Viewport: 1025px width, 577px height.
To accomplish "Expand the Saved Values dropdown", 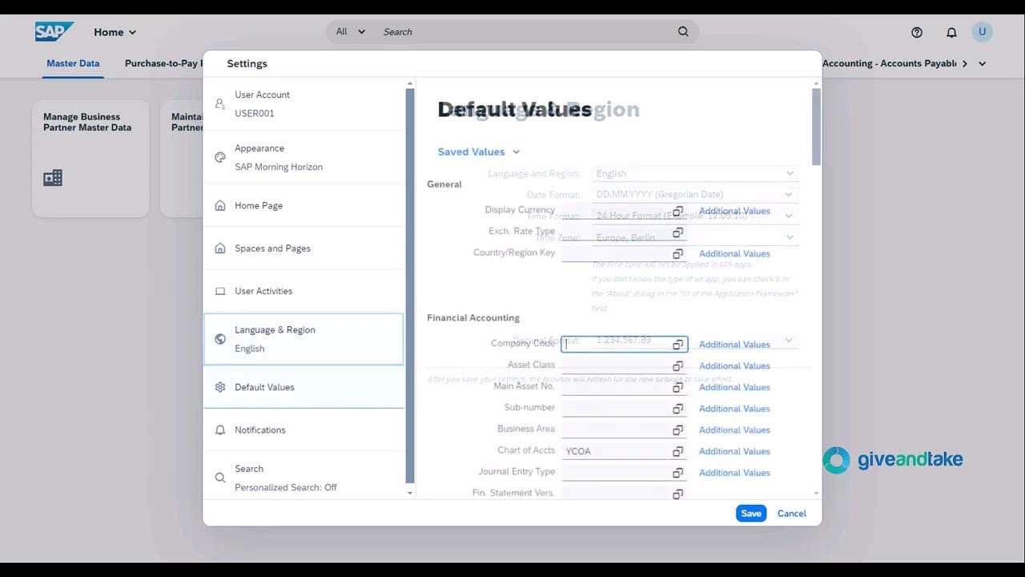I will pyautogui.click(x=479, y=151).
